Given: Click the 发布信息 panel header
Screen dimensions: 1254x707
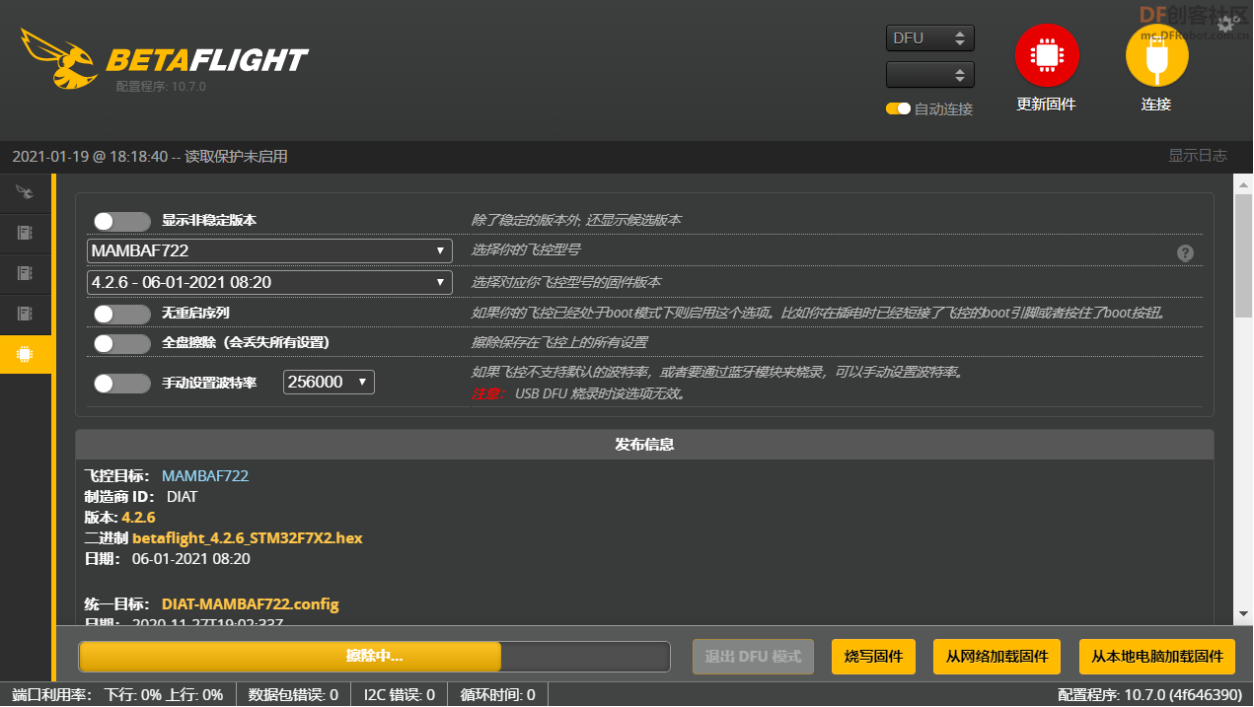Looking at the screenshot, I should click(644, 445).
